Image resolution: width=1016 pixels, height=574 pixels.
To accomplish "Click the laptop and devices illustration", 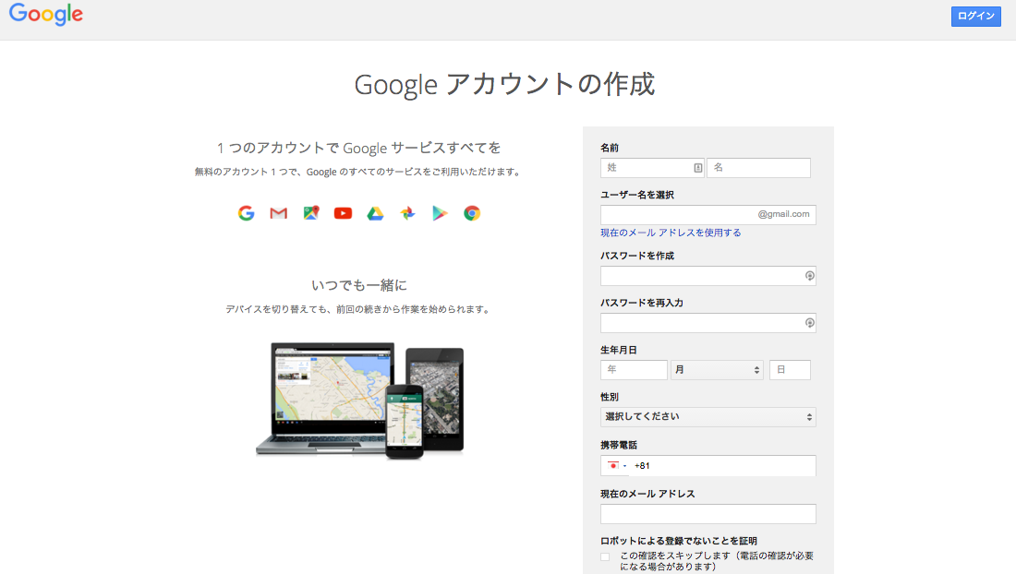I will tap(359, 401).
